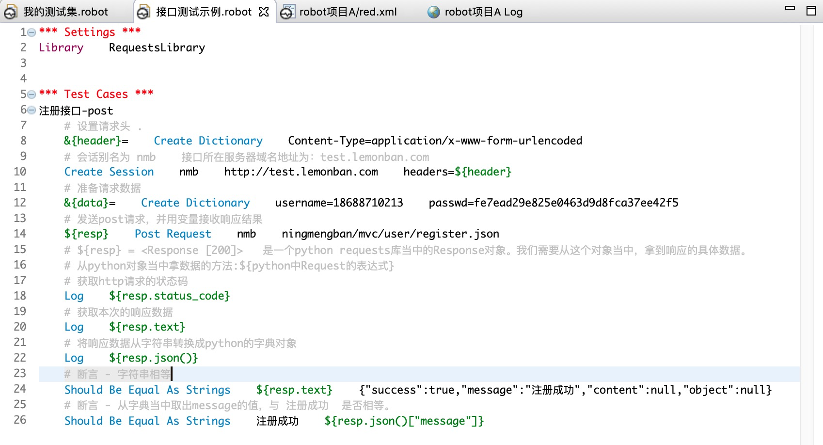Click the globe icon on robot项目A Log tab
Screen dimensions: 823x445
[433, 12]
